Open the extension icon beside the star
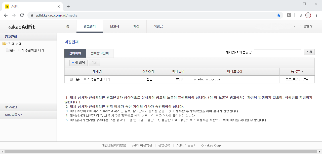322x154 pixels. [289, 15]
